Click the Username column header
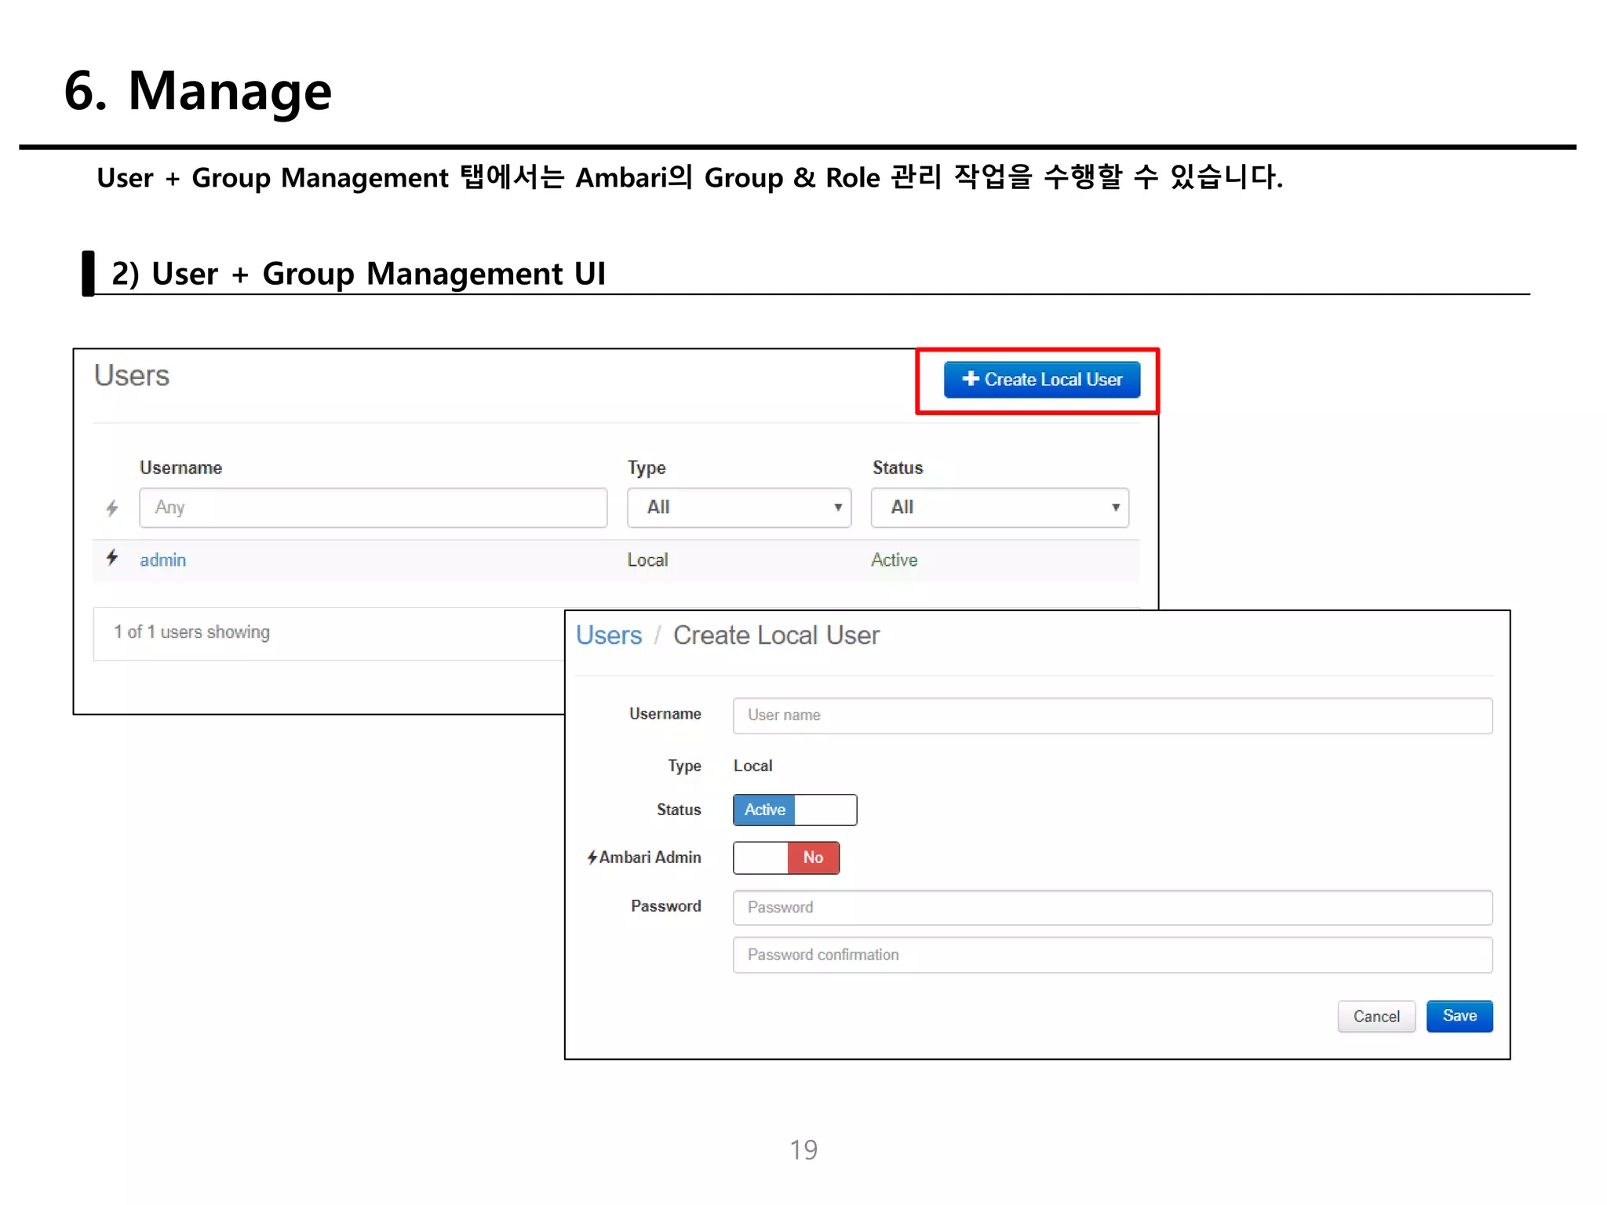Image resolution: width=1607 pixels, height=1205 pixels. (180, 468)
